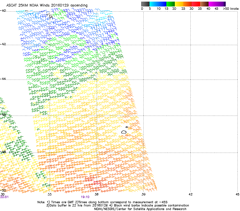Click the 39 longitude axis label

tap(143, 194)
